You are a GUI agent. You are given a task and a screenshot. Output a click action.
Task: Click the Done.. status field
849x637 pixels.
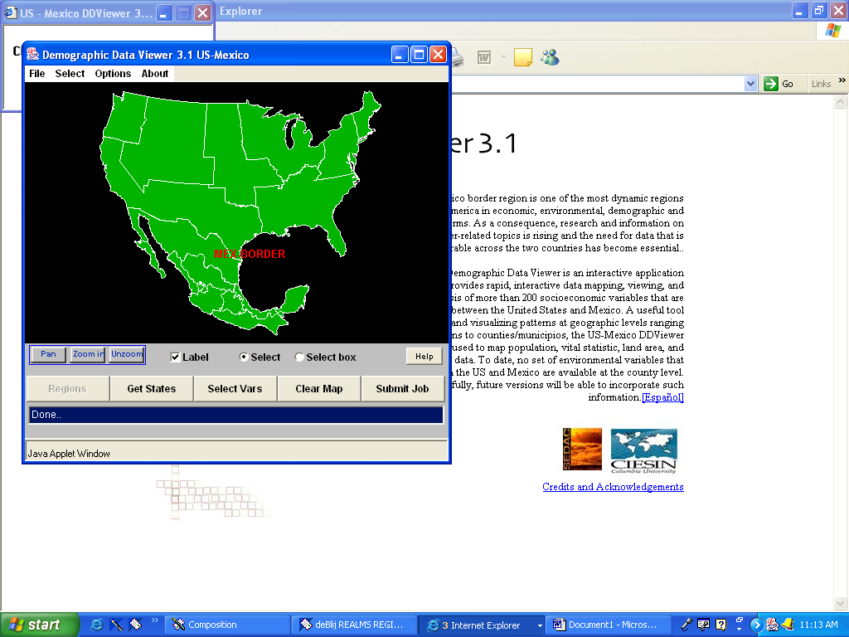(235, 415)
